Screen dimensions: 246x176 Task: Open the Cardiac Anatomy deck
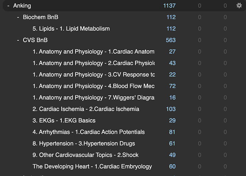pyautogui.click(x=93, y=51)
